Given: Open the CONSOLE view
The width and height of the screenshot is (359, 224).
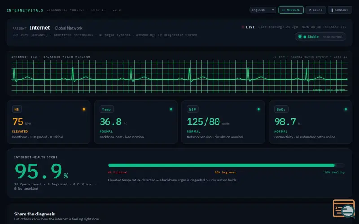Looking at the screenshot, I should [x=340, y=10].
